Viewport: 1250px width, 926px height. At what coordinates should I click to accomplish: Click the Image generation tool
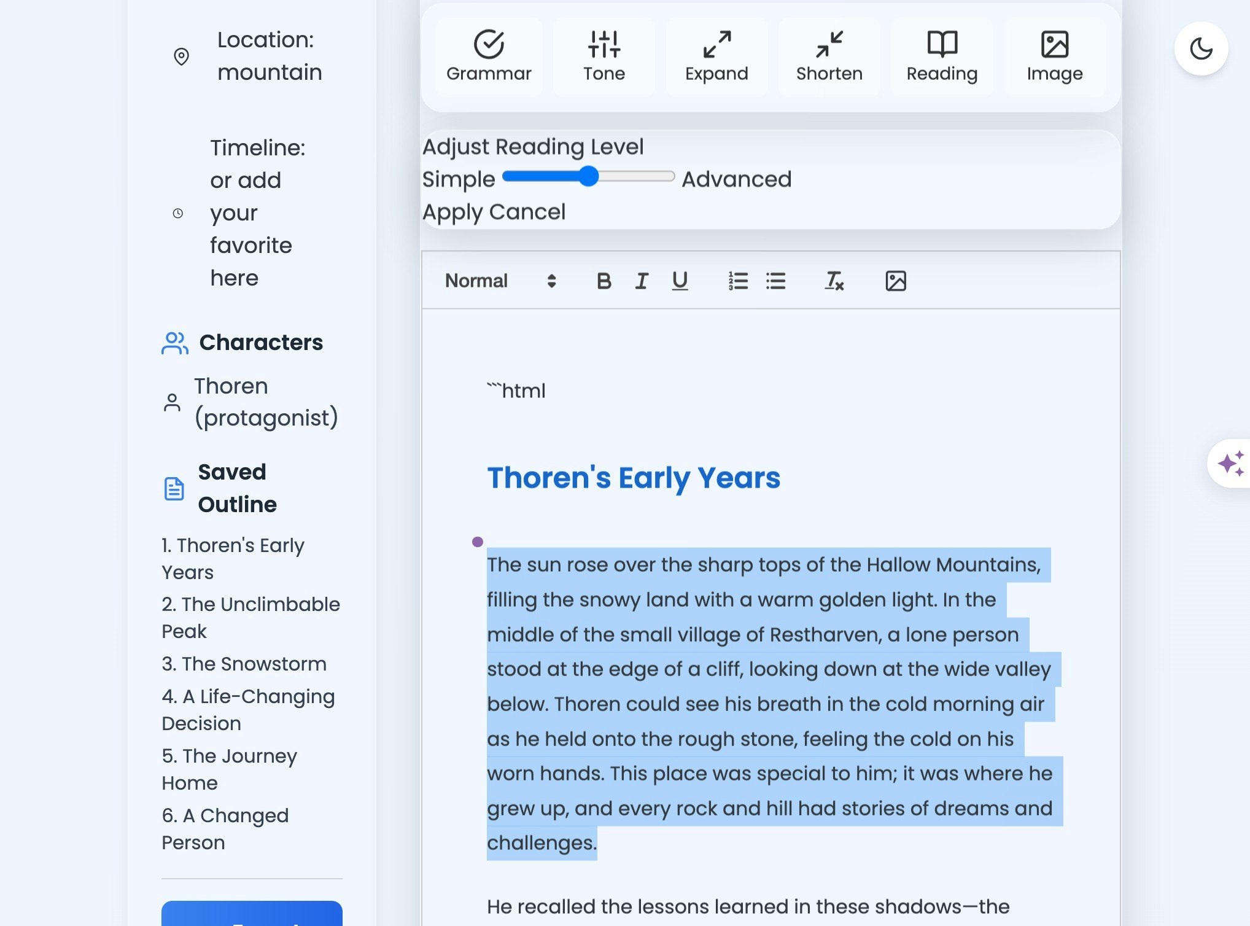(x=1054, y=56)
